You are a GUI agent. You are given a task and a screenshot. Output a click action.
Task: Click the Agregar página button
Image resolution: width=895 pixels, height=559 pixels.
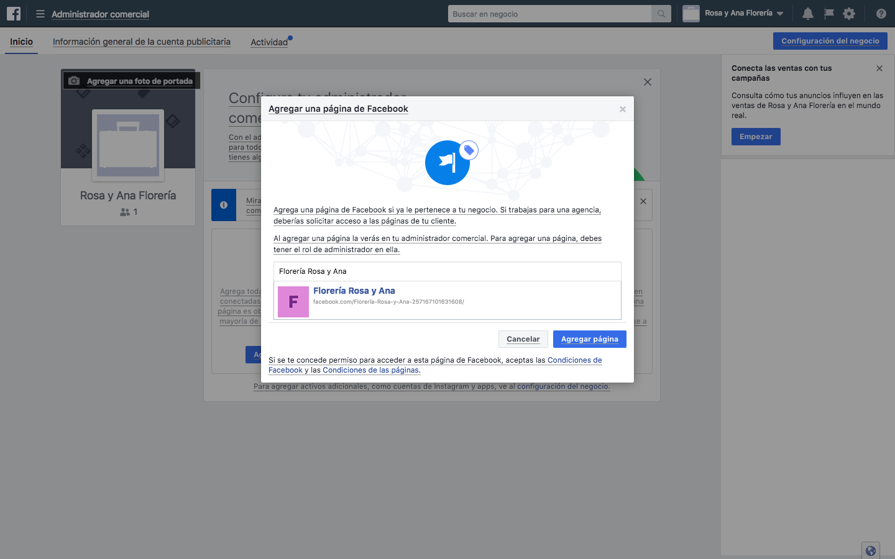pos(589,339)
